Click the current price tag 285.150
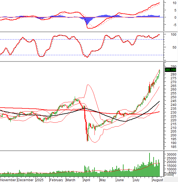This screenshot has height=182, width=178. (x=170, y=70)
